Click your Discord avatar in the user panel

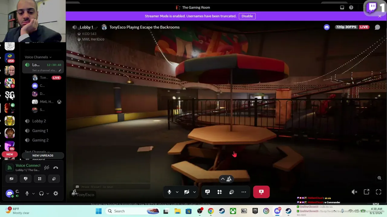click(10, 193)
